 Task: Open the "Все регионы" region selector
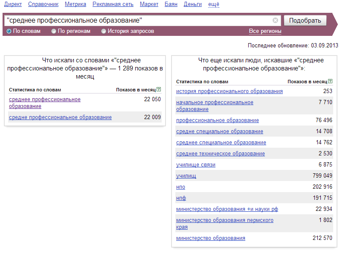265,31
